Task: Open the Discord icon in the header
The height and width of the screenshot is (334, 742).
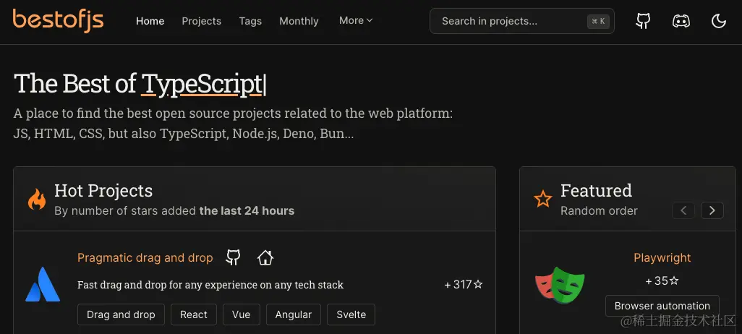Action: coord(681,21)
